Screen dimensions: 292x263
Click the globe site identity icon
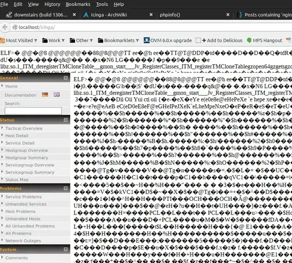15,27
